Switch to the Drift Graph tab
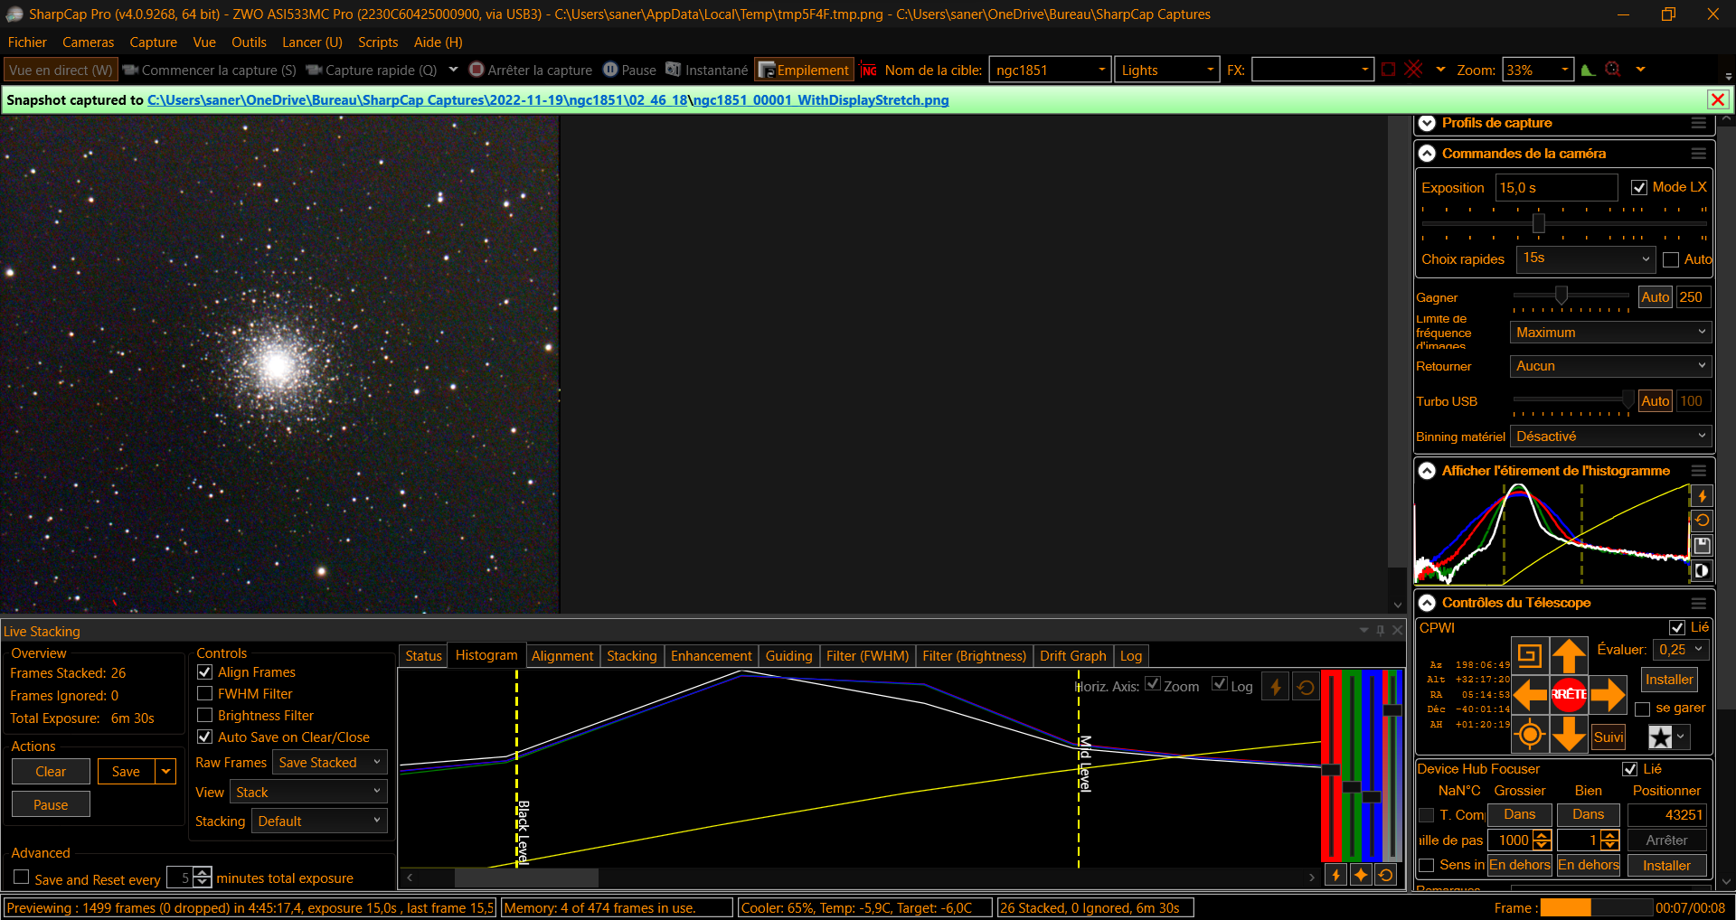 1072,656
